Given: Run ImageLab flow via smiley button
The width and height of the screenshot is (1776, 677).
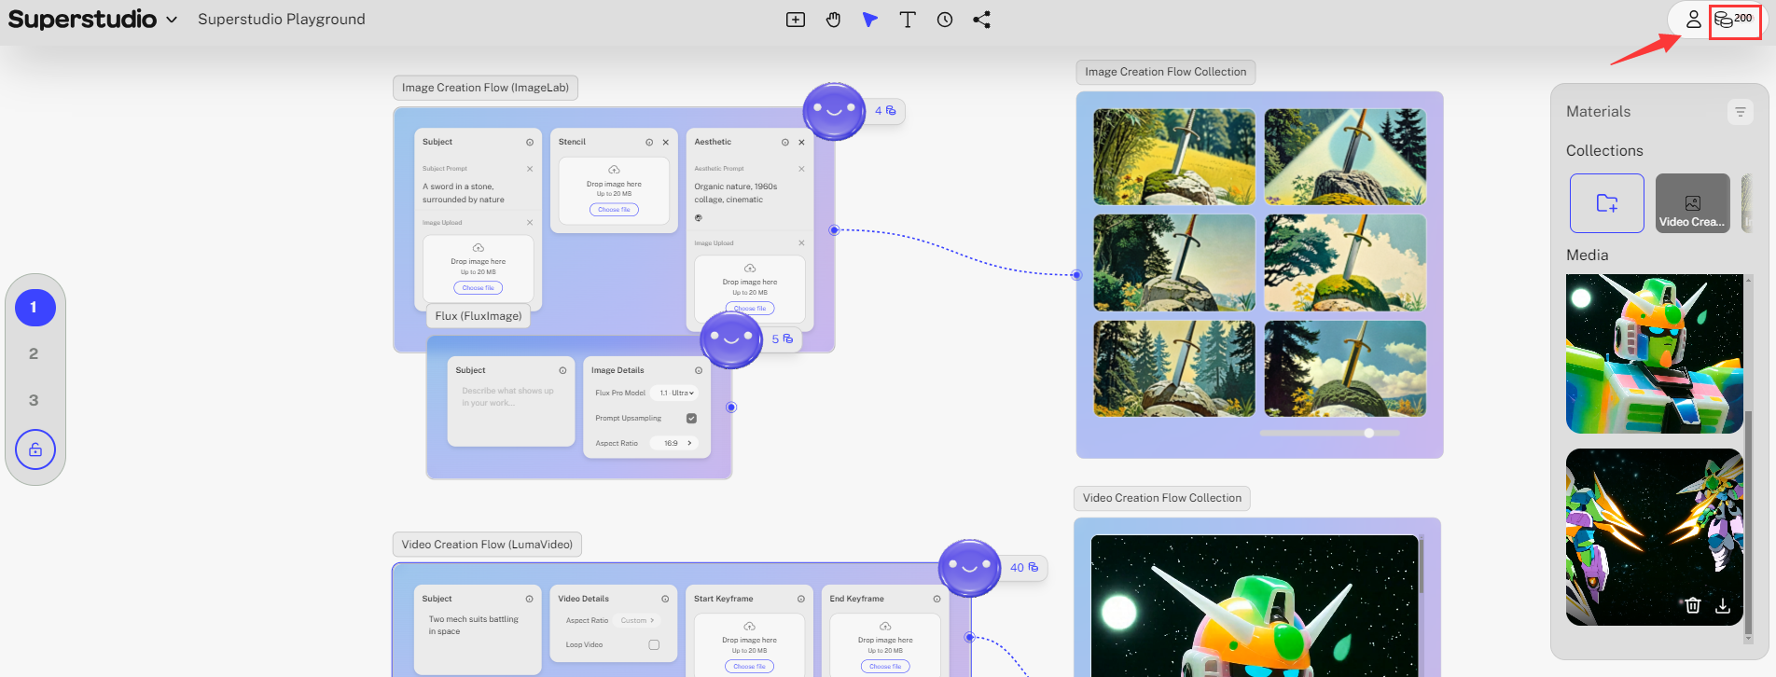Looking at the screenshot, I should click(x=834, y=112).
